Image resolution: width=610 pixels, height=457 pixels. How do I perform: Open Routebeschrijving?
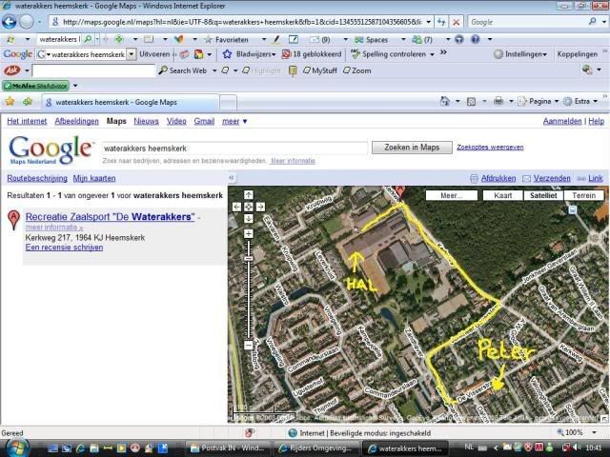(x=37, y=178)
